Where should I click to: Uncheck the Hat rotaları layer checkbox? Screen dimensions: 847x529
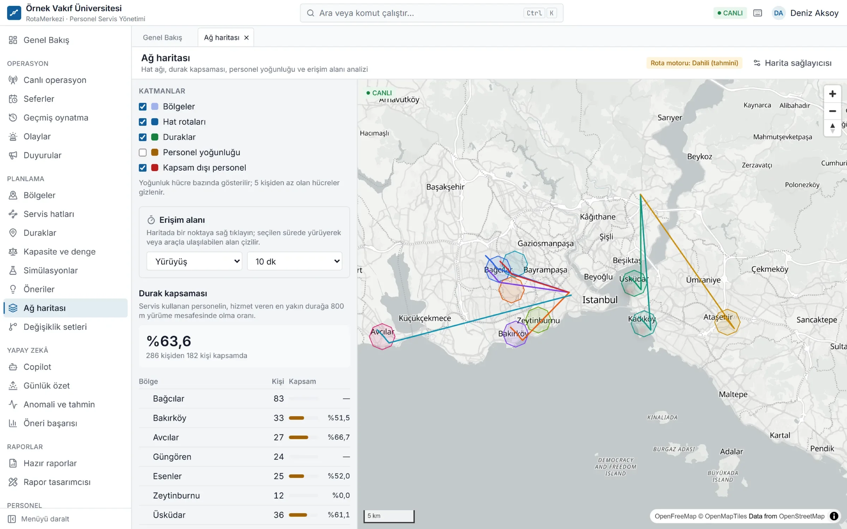143,122
